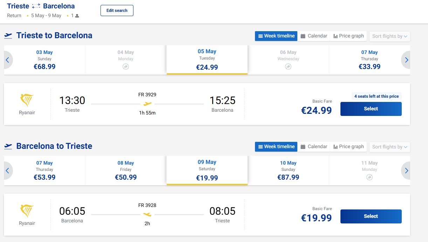428x242 pixels.
Task: Show previous return dates with left arrow
Action: (7, 171)
